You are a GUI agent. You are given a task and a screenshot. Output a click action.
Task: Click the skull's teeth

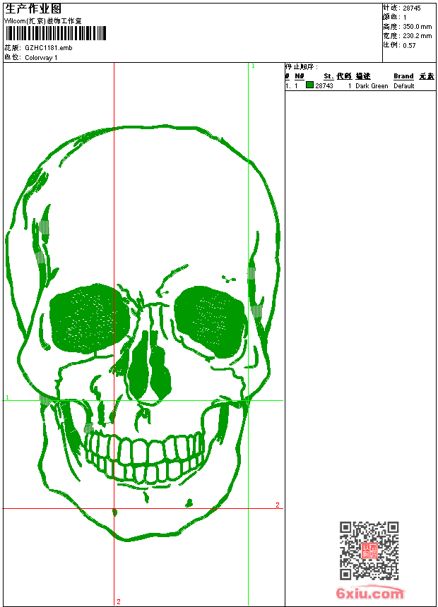pos(145,457)
